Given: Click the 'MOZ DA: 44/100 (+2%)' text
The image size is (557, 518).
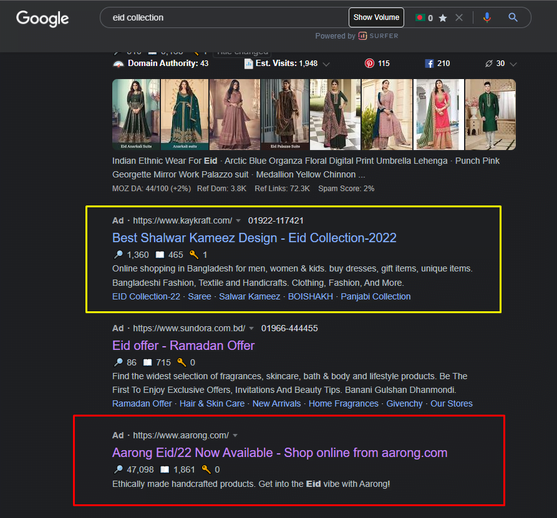Looking at the screenshot, I should coord(152,189).
